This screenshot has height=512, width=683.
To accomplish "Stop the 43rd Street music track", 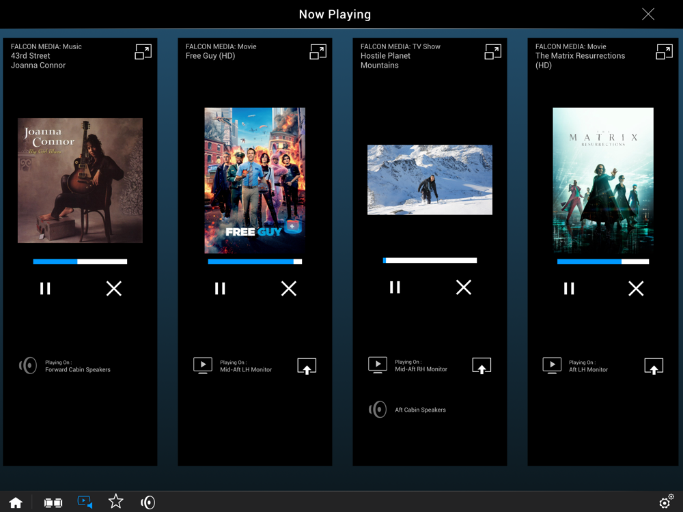I will 114,288.
